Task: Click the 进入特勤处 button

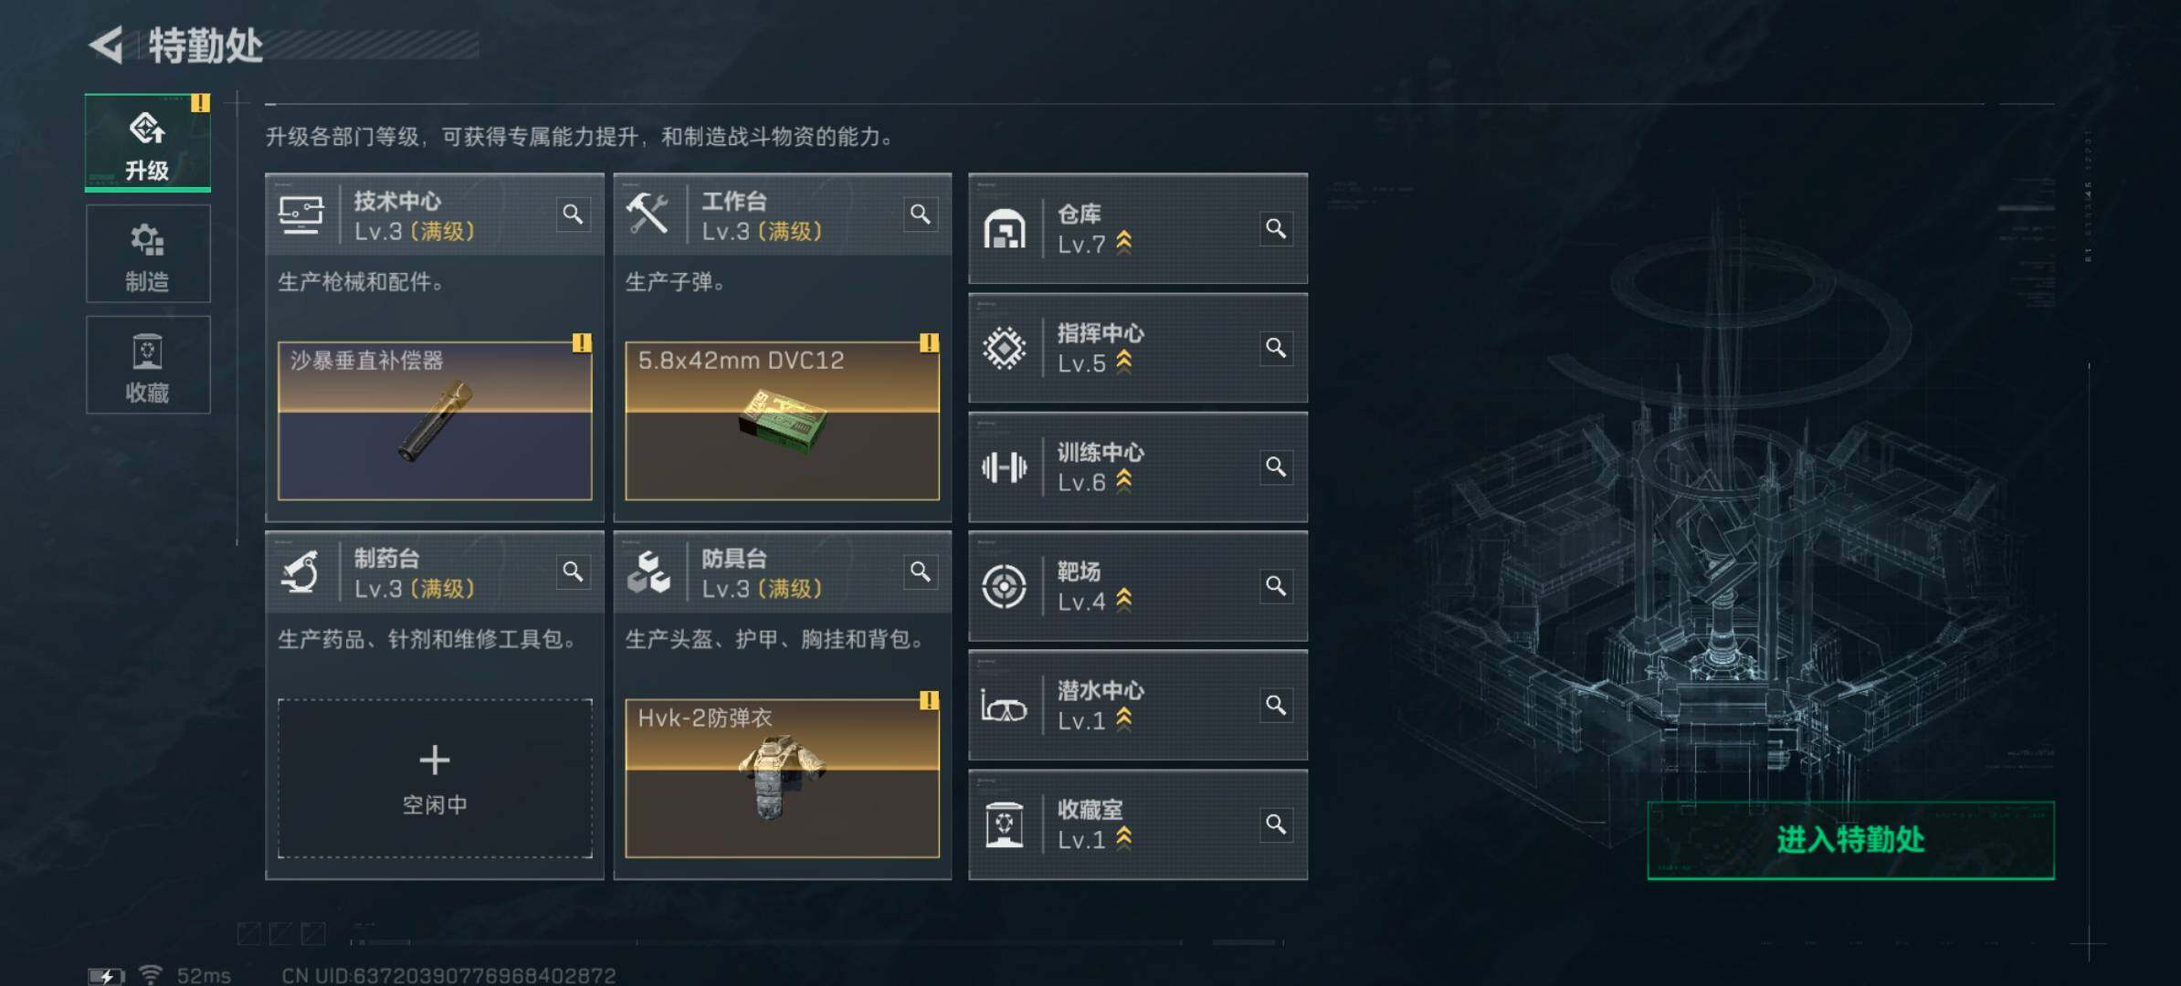Action: click(x=1850, y=840)
